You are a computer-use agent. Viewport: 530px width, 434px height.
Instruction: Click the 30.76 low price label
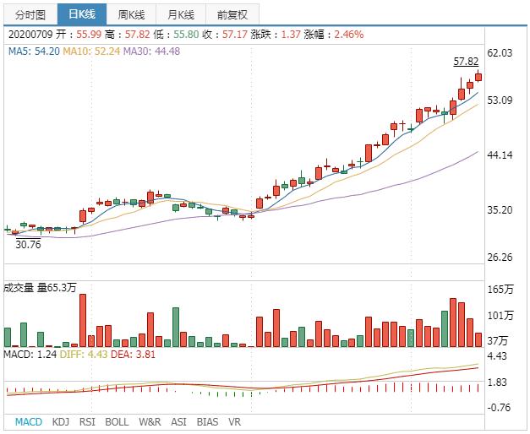(x=29, y=244)
